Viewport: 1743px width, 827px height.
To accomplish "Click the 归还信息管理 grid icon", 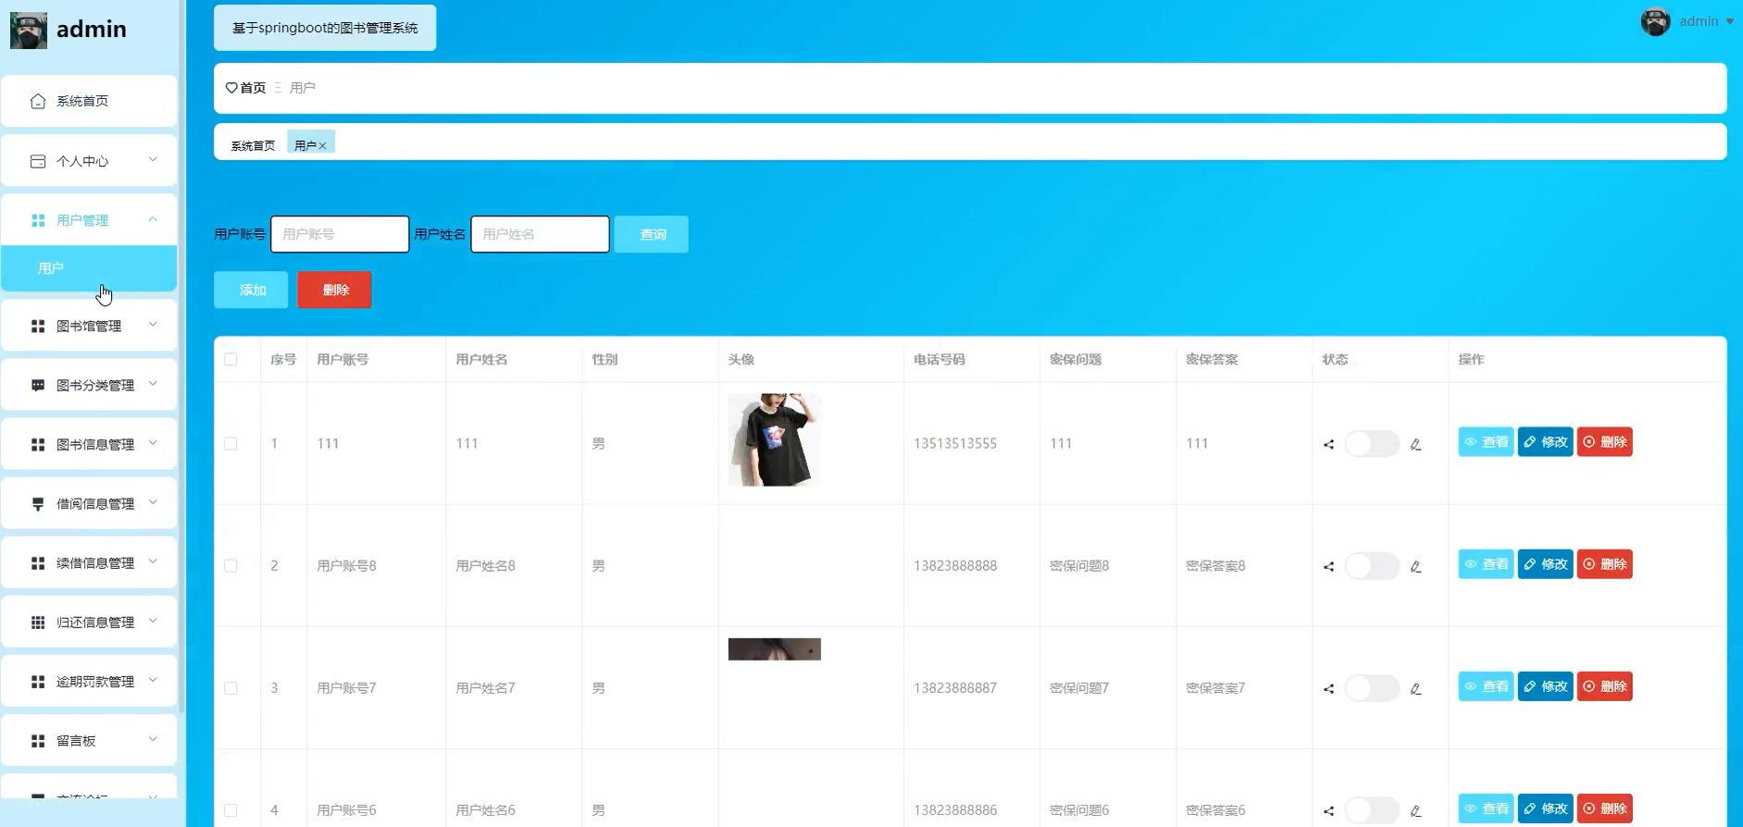I will click(38, 623).
